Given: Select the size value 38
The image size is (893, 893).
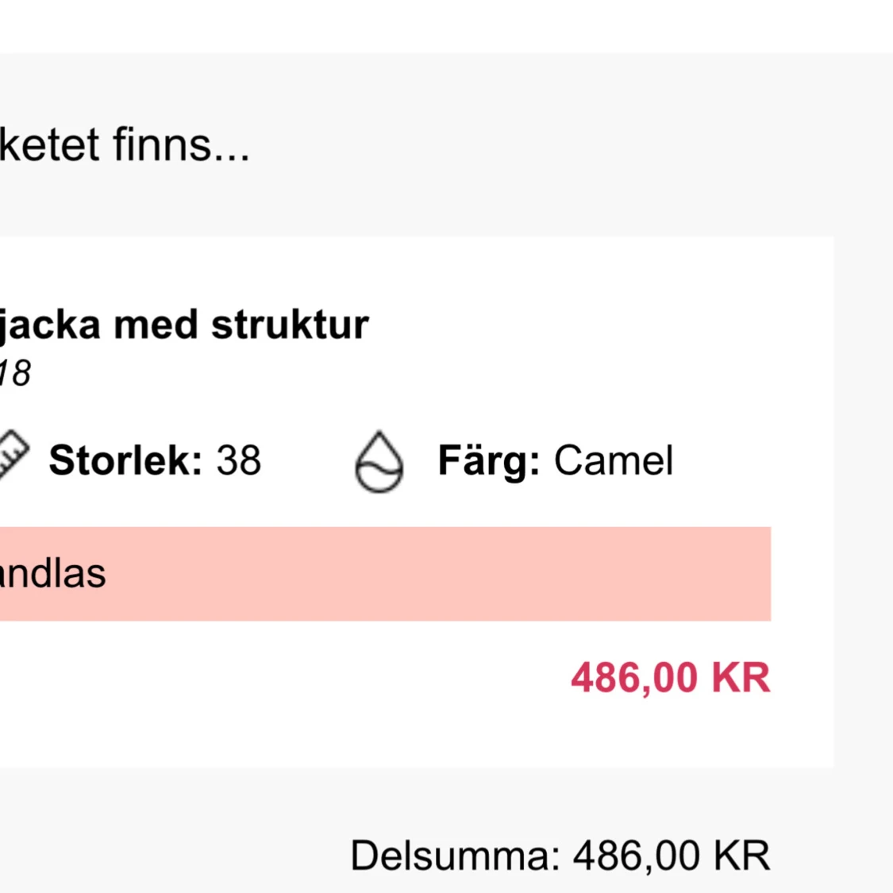Looking at the screenshot, I should click(239, 460).
